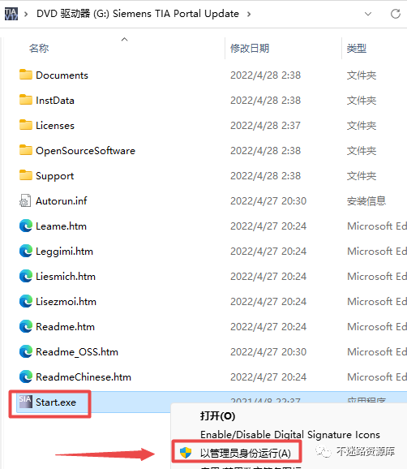Toggle sort direction arrow above name column
This screenshot has width=407, height=469.
click(124, 39)
